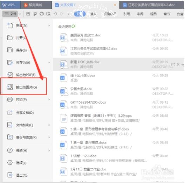
Task: Choose 帮助(H) in file menu
Action: (27, 150)
